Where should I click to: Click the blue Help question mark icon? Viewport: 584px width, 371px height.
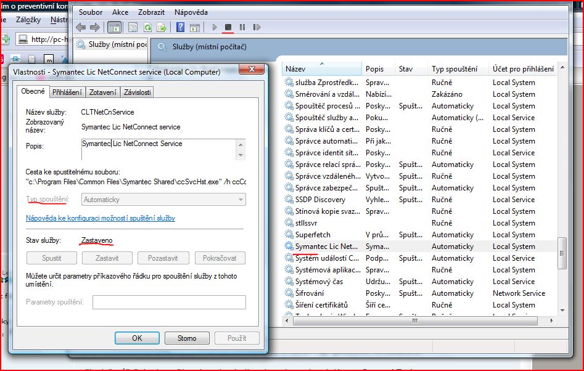point(180,27)
